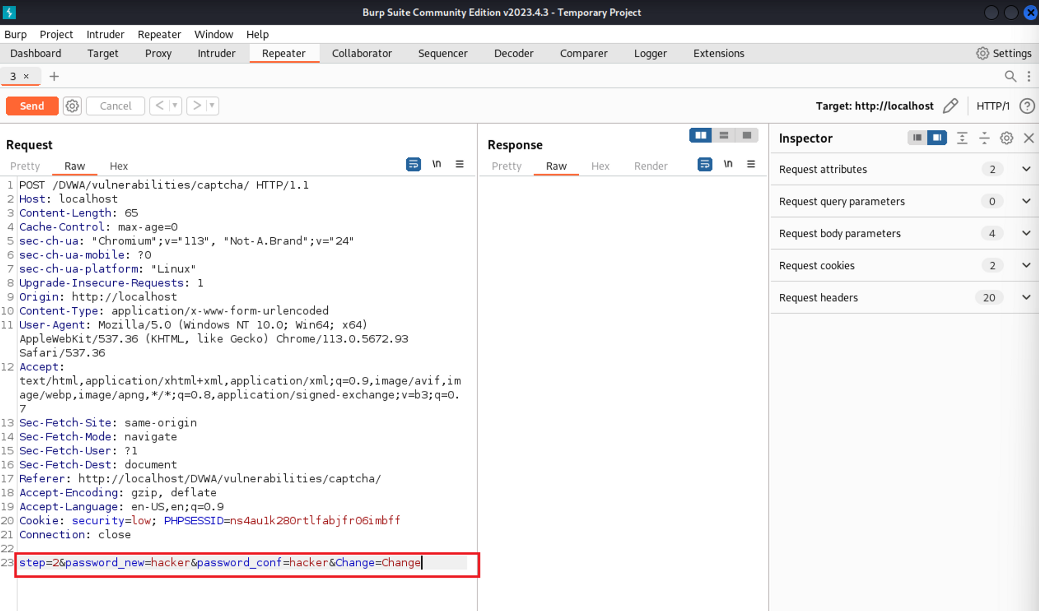Open Repeater send options gear icon

[x=72, y=106]
